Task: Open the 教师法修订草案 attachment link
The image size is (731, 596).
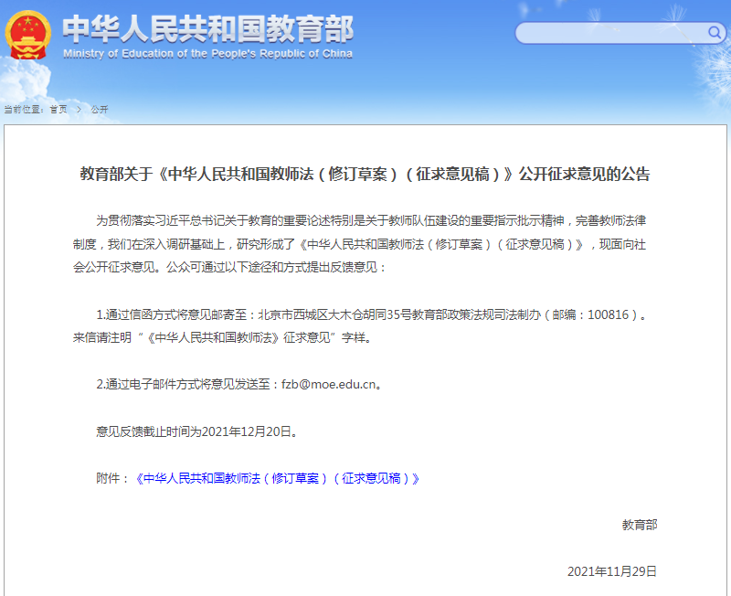Action: [277, 478]
